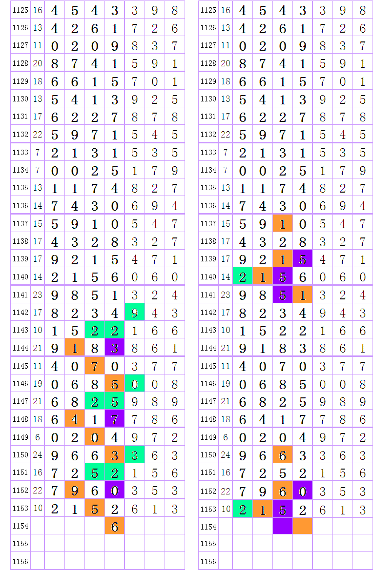Select the empty purple cell in right row 1154
The image size is (373, 570).
[x=282, y=526]
